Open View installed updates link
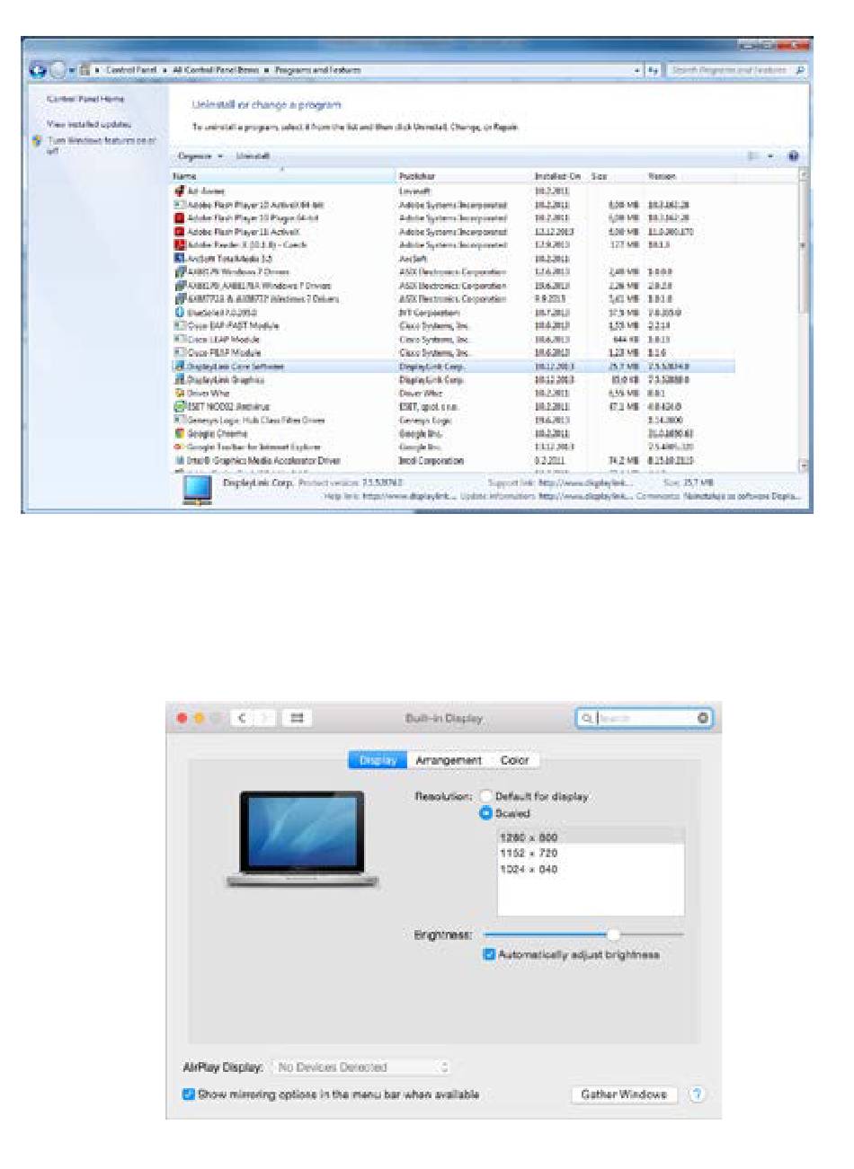The width and height of the screenshot is (854, 1169). pos(89,124)
